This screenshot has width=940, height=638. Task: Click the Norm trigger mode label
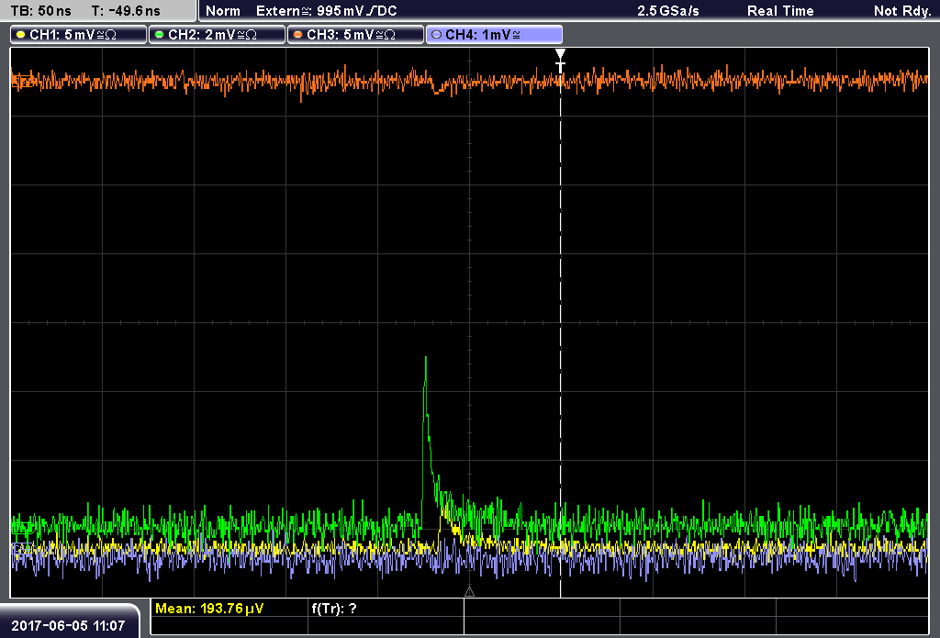click(223, 11)
